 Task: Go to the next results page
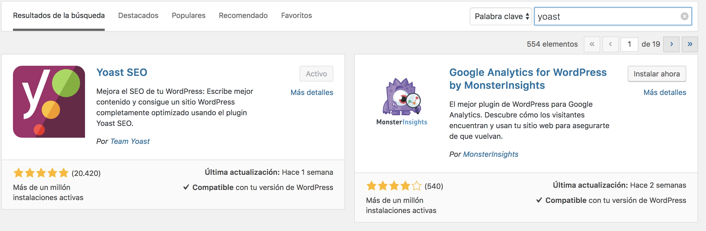pos(671,44)
